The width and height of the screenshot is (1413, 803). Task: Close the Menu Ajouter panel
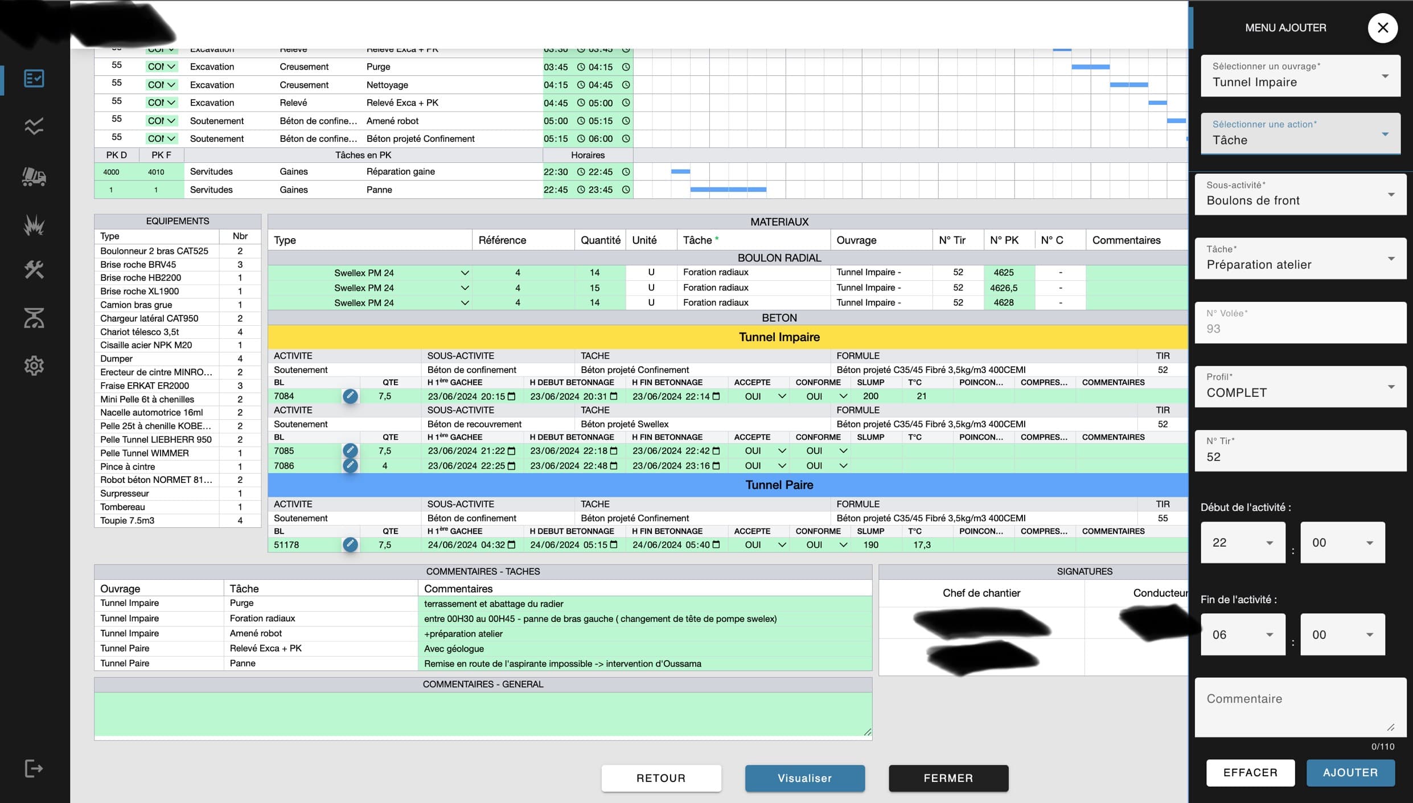pos(1382,28)
